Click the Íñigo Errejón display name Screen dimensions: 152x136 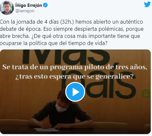(x=29, y=5)
